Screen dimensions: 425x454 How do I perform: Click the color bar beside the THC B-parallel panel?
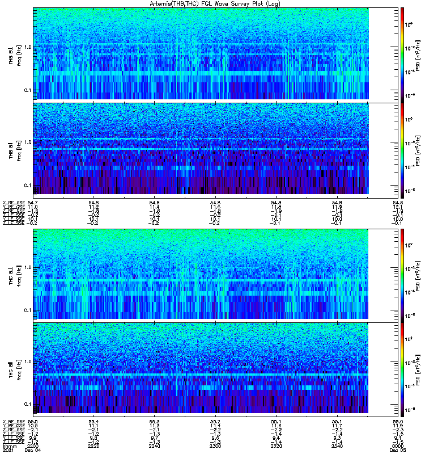coord(402,370)
